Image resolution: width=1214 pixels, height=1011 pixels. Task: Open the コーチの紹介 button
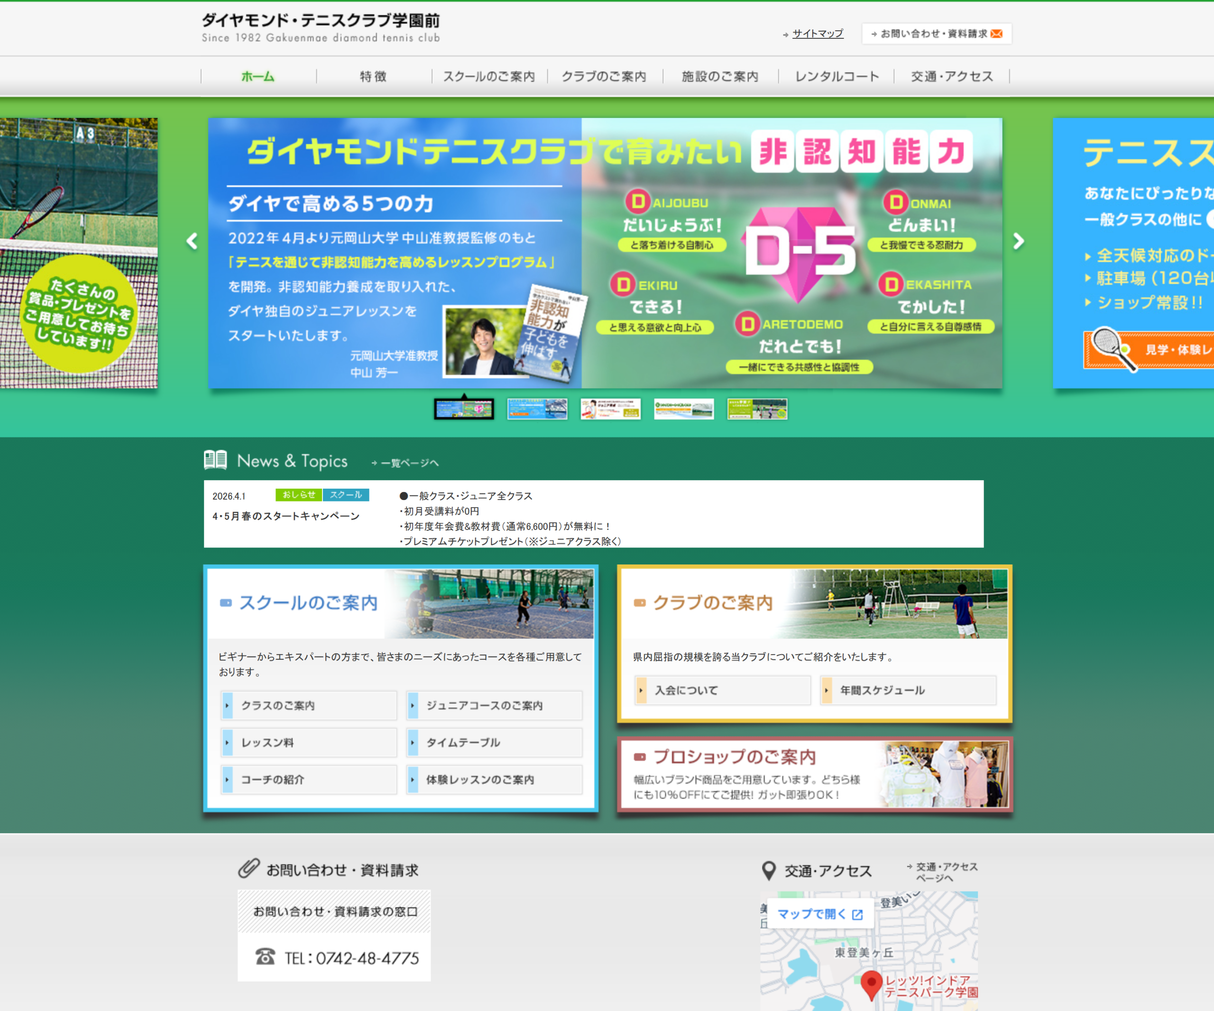click(309, 779)
